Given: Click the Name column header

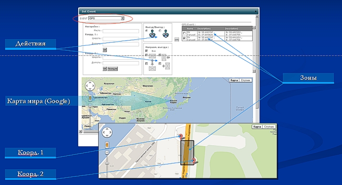Looking at the screenshot, I should click(190, 29).
